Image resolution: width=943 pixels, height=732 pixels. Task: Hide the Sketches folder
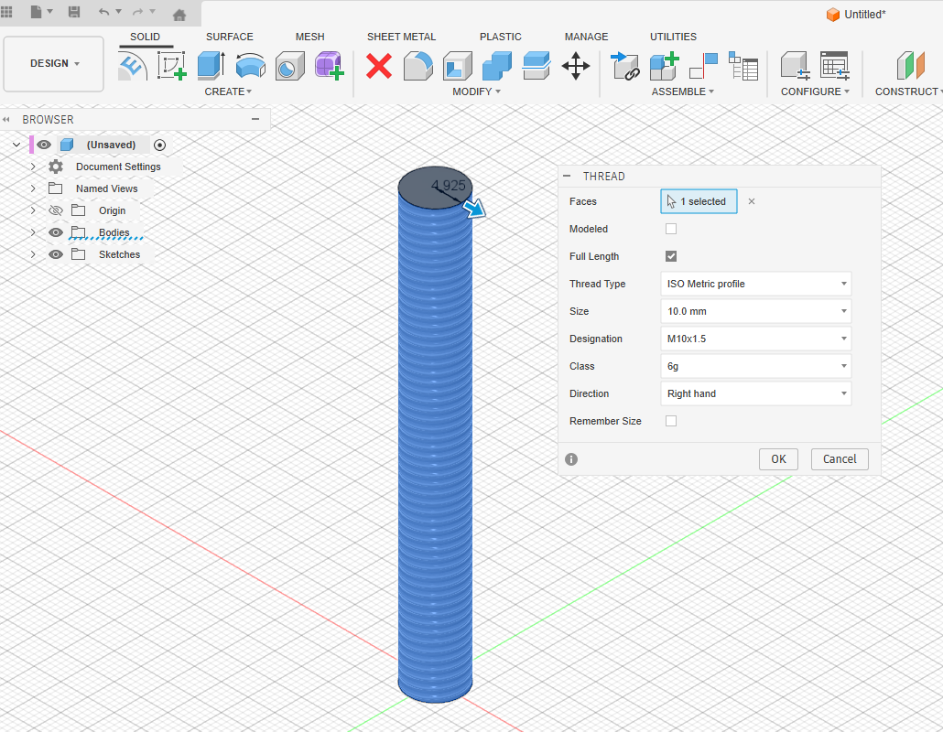(55, 254)
